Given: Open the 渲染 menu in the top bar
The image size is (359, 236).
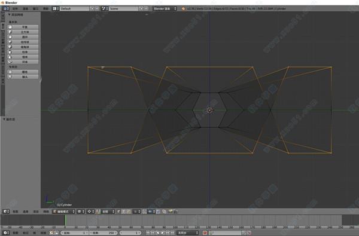Looking at the screenshot, I should click(x=25, y=9).
